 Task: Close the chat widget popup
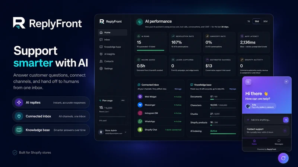tap(286, 82)
